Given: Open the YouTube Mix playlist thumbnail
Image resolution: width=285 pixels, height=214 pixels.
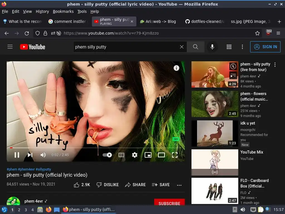Looking at the screenshot, I should pyautogui.click(x=215, y=162).
